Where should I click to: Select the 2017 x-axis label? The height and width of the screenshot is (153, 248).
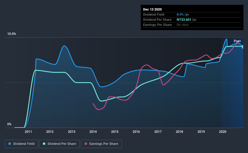(158, 132)
